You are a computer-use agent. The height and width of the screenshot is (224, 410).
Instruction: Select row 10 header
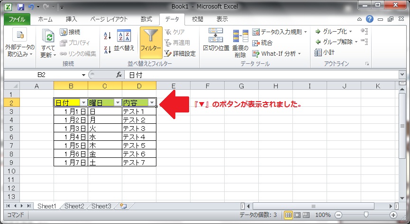(x=12, y=171)
